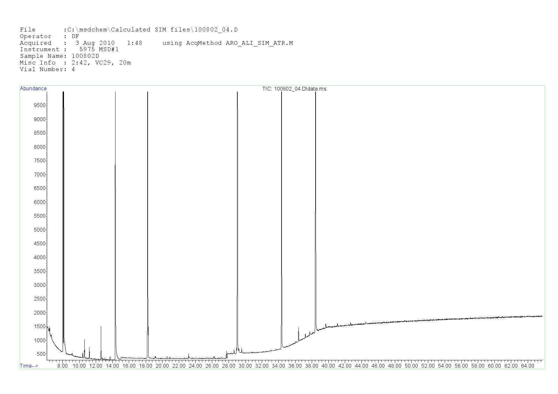Click the 40.00 time axis label
This screenshot has height=394, width=558.
(328, 366)
